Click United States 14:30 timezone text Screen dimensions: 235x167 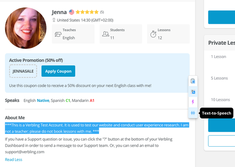pos(85,20)
